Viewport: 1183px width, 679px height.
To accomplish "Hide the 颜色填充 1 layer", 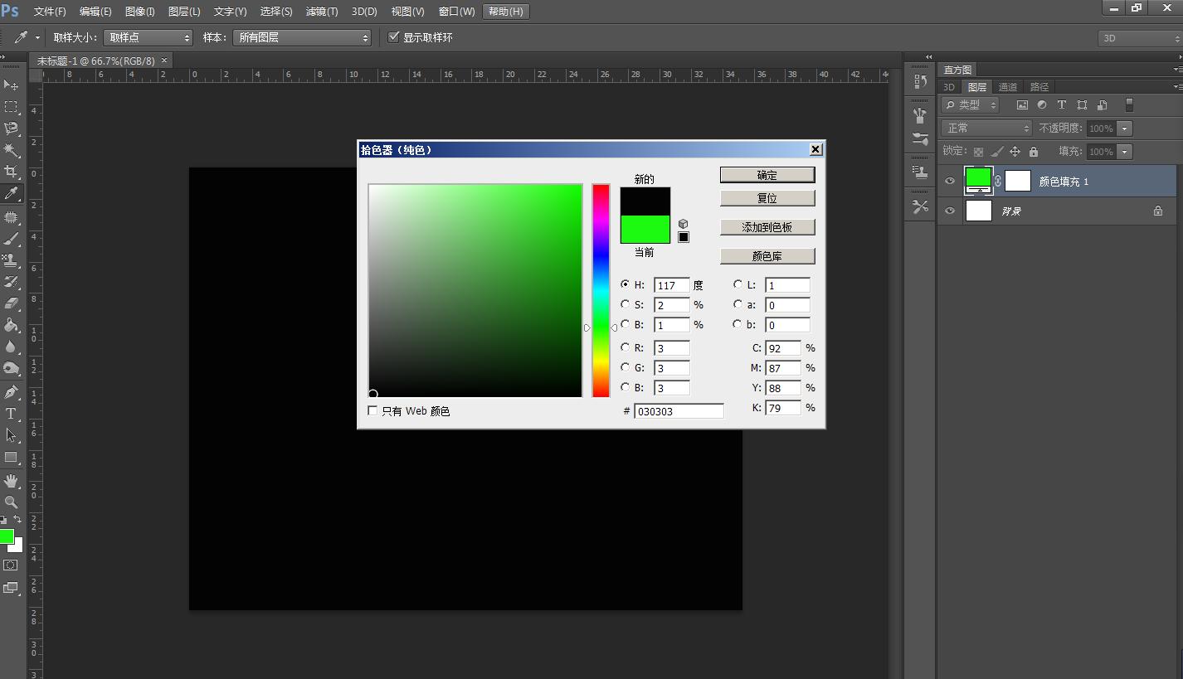I will click(x=951, y=181).
